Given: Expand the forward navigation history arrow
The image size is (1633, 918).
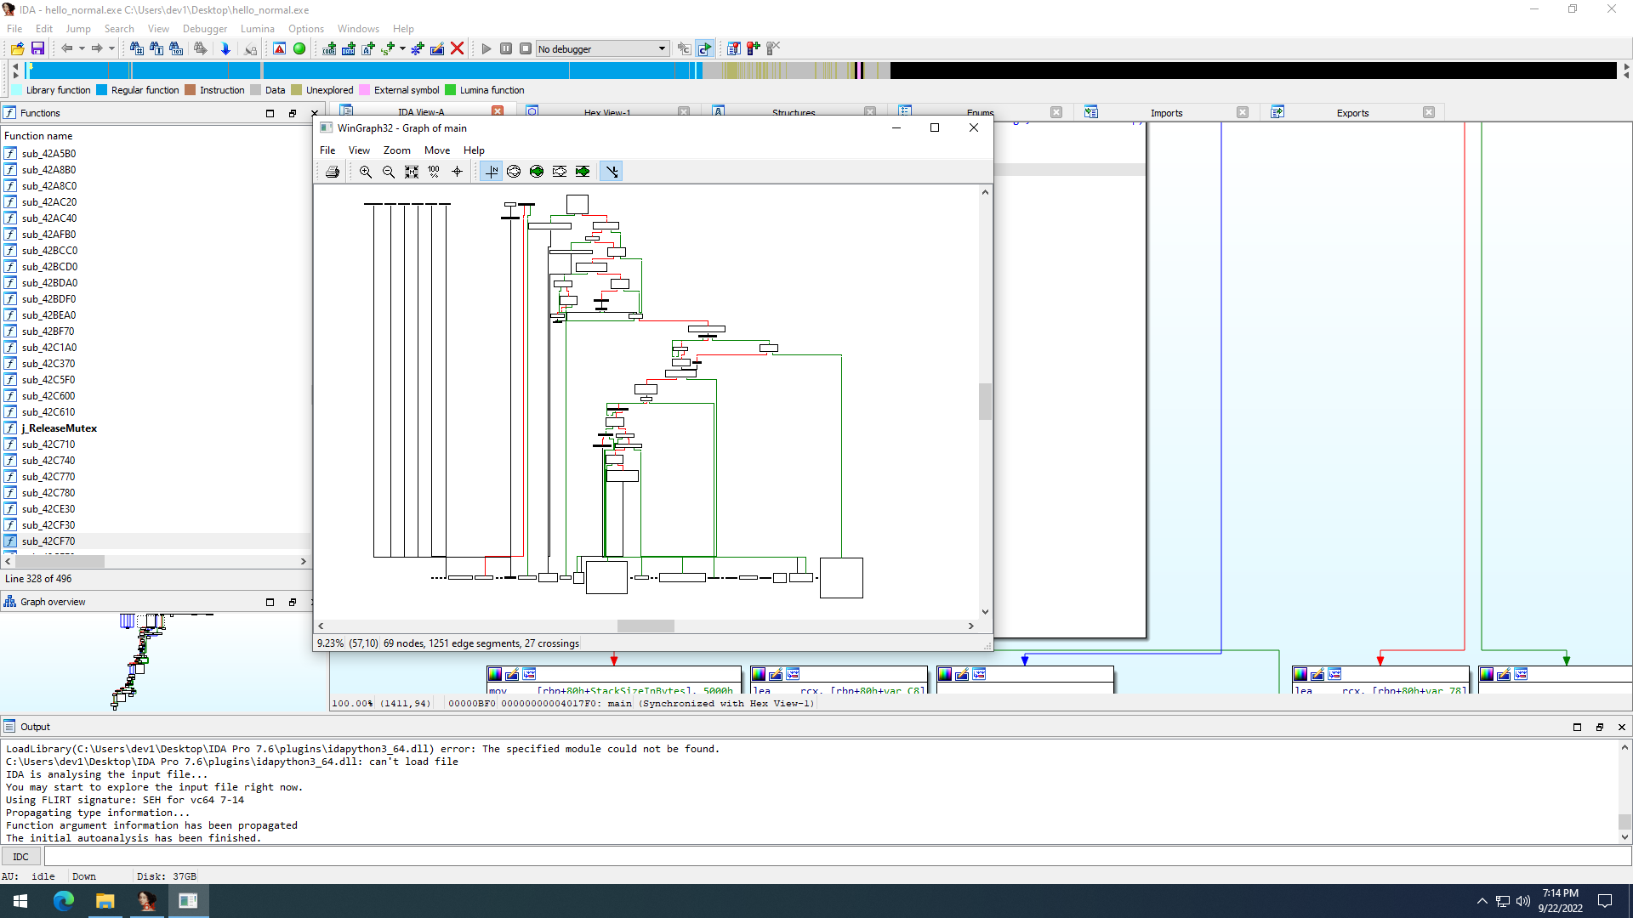Looking at the screenshot, I should click(x=111, y=48).
